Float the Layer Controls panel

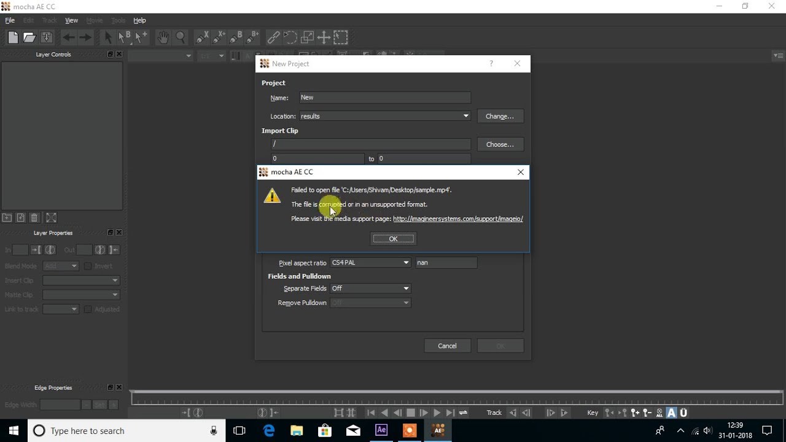coord(111,54)
